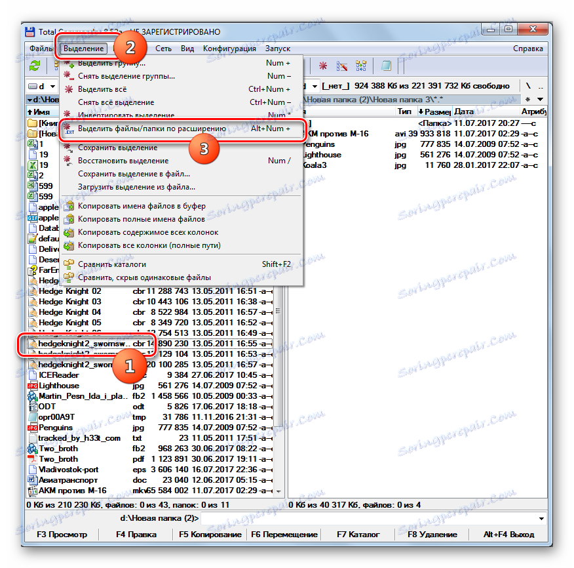Screen dimensions: 574x568
Task: Open the Вид menu
Action: 187,49
